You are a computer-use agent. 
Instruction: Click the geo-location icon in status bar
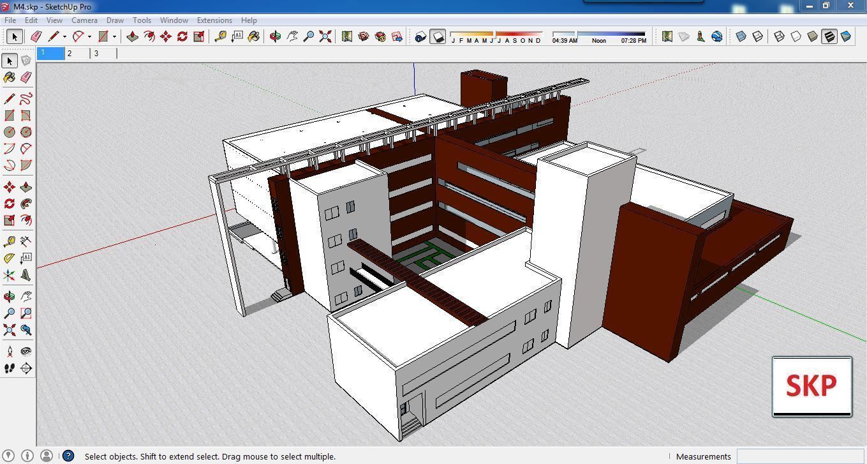(9, 456)
